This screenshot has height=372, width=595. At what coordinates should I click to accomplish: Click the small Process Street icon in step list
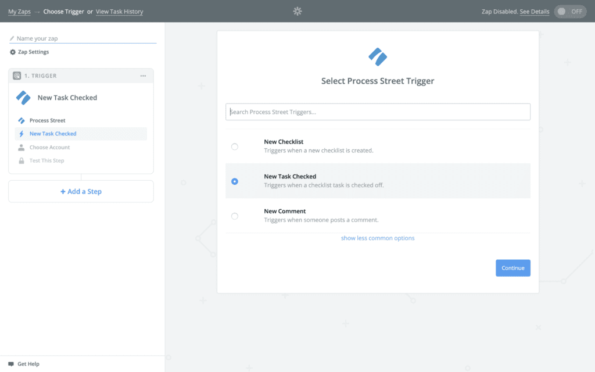point(21,121)
